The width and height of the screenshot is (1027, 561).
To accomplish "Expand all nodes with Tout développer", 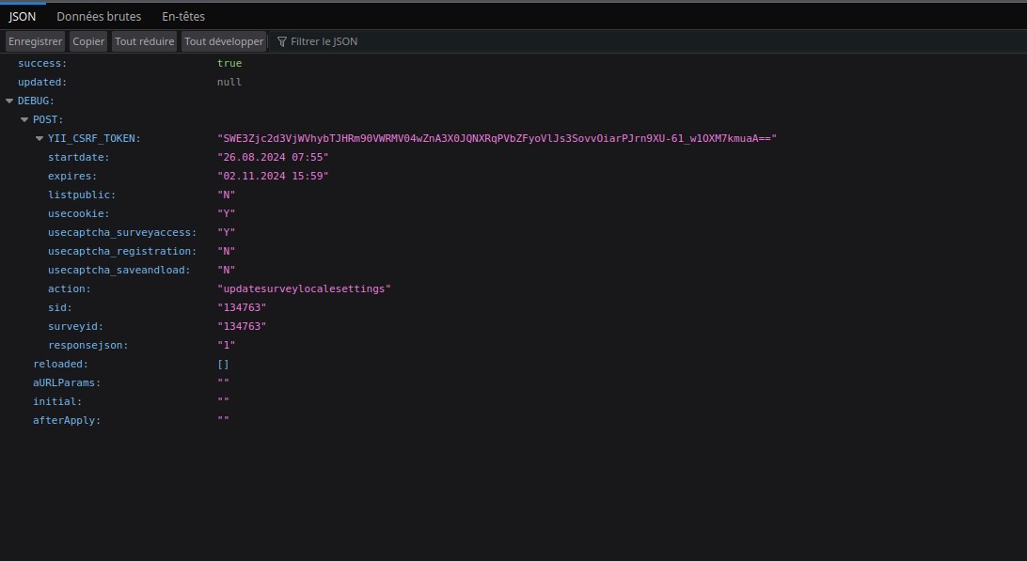I will coord(223,41).
